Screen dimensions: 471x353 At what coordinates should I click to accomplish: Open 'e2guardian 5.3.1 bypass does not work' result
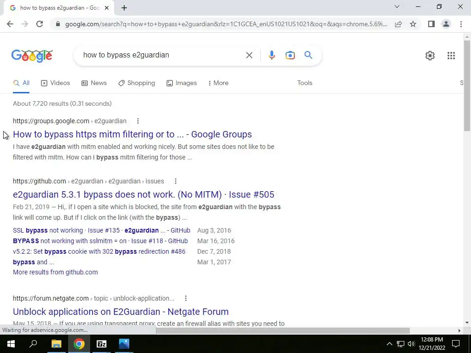click(144, 194)
